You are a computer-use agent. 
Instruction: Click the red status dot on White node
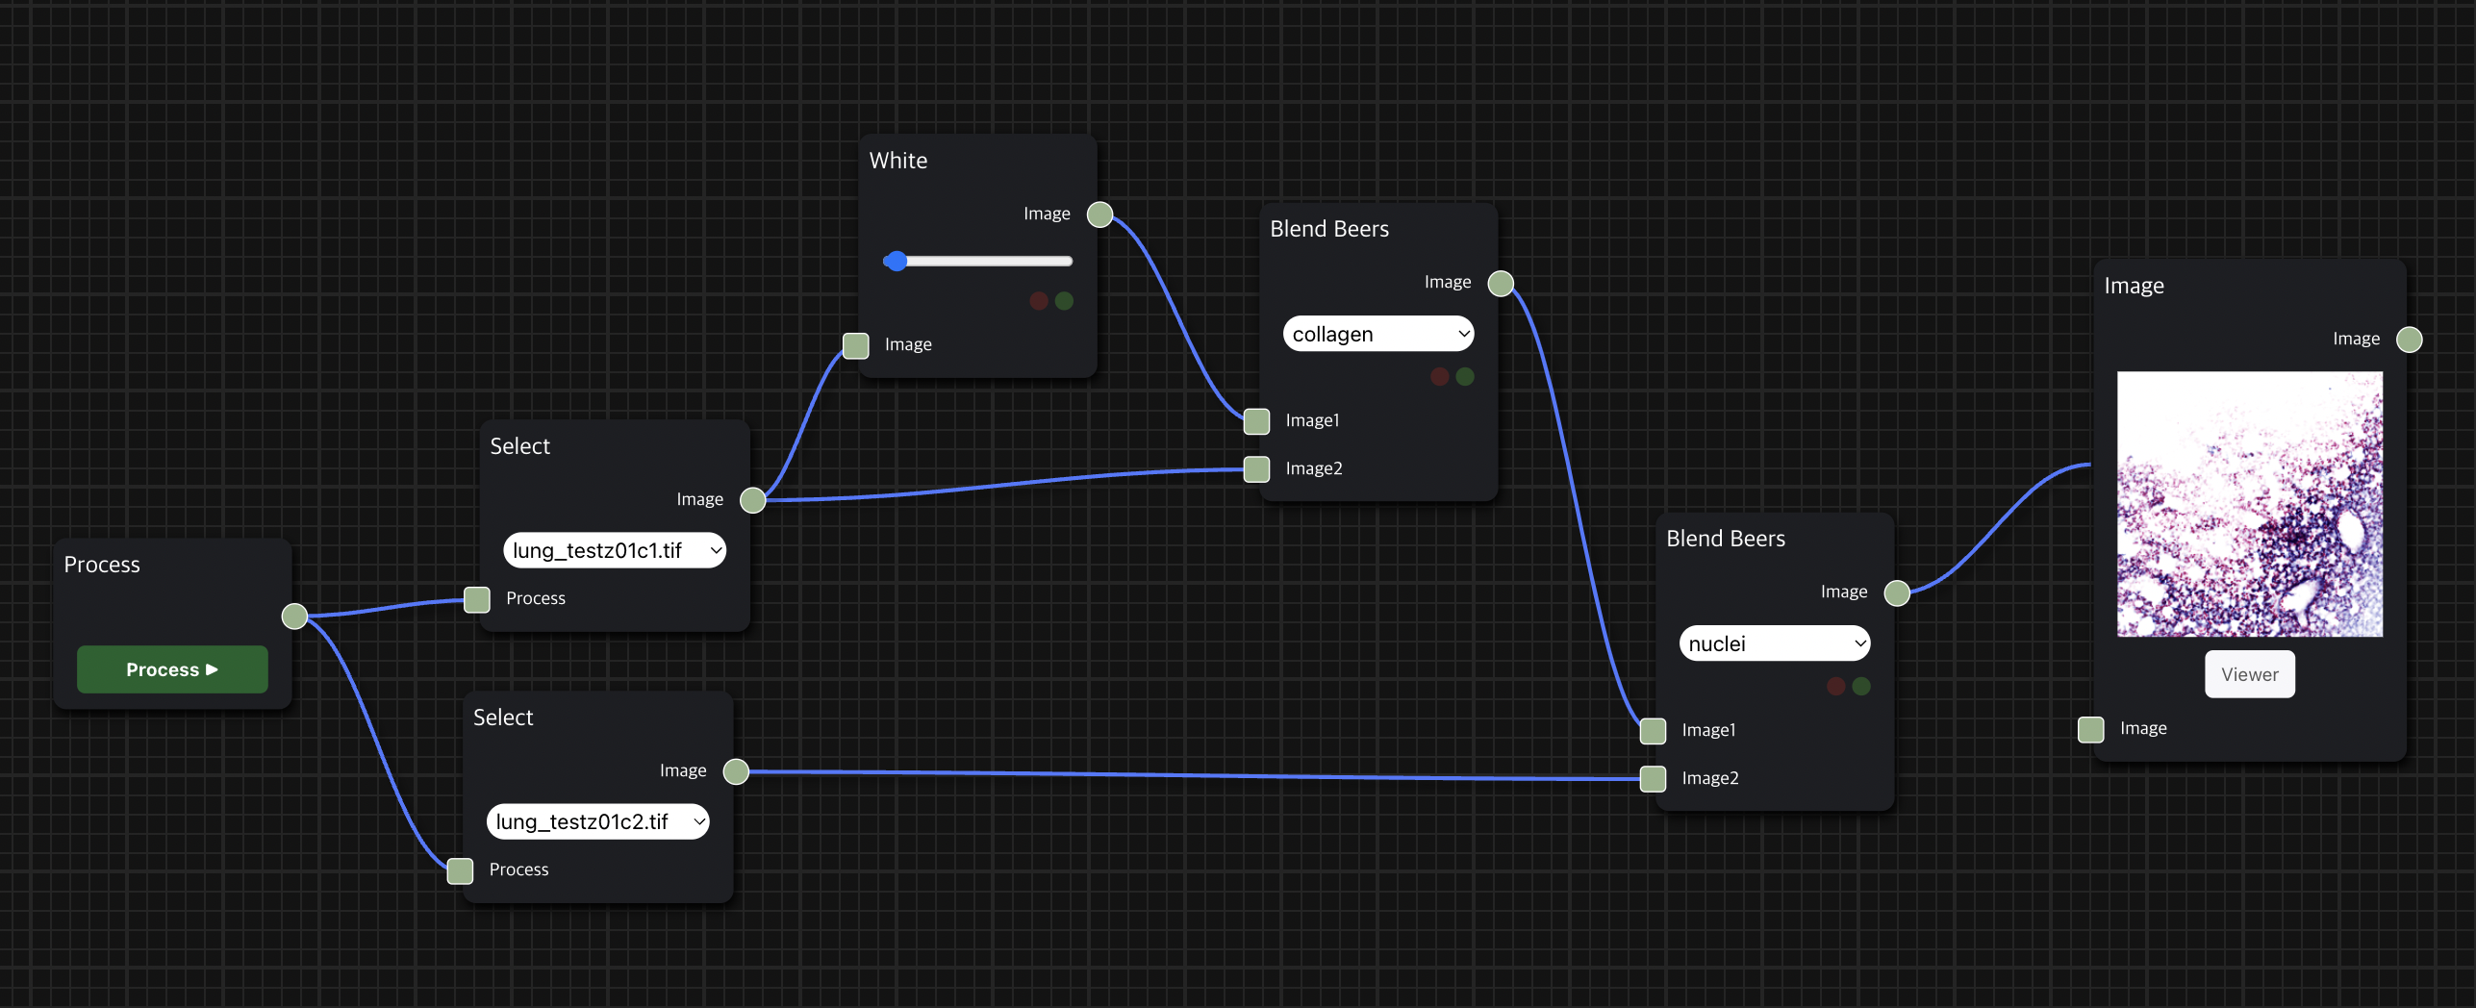(x=1039, y=301)
